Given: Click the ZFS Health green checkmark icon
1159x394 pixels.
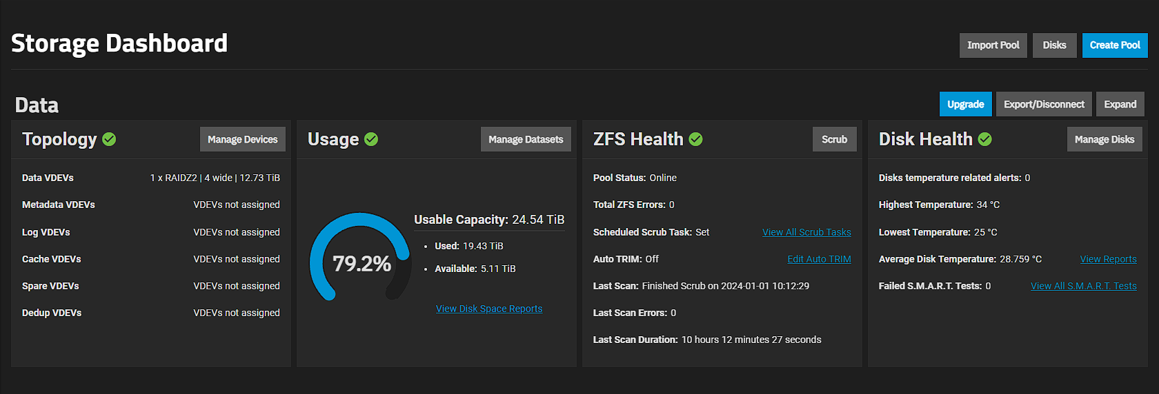Looking at the screenshot, I should pos(696,139).
